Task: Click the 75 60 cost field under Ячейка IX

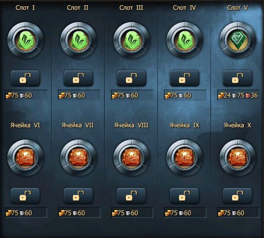Action: click(185, 212)
